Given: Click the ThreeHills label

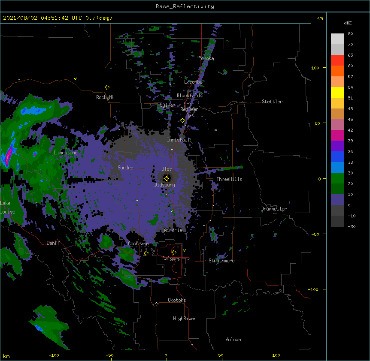Looking at the screenshot, I should point(229,179).
